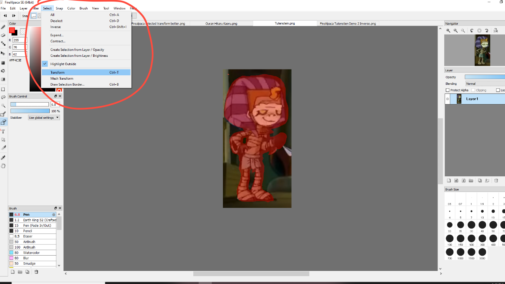505x284 pixels.
Task: Click the R color value field
Action: (20, 40)
